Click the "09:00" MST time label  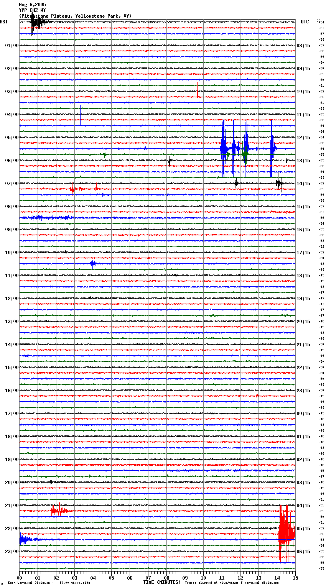point(12,230)
